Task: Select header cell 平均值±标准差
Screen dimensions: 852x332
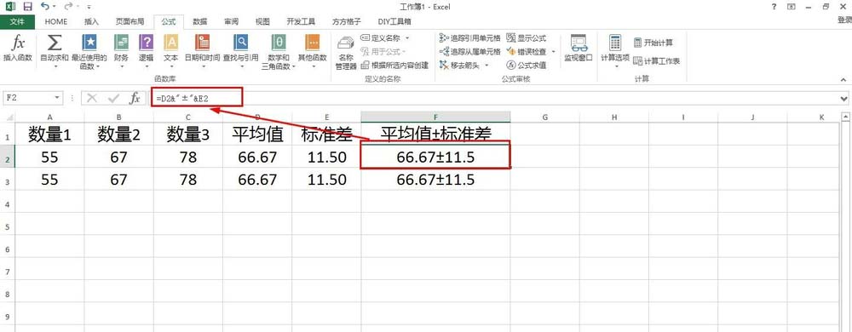Action: [x=435, y=134]
